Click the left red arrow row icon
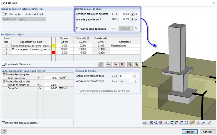This screenshot has width=217, height=135. click(x=109, y=64)
